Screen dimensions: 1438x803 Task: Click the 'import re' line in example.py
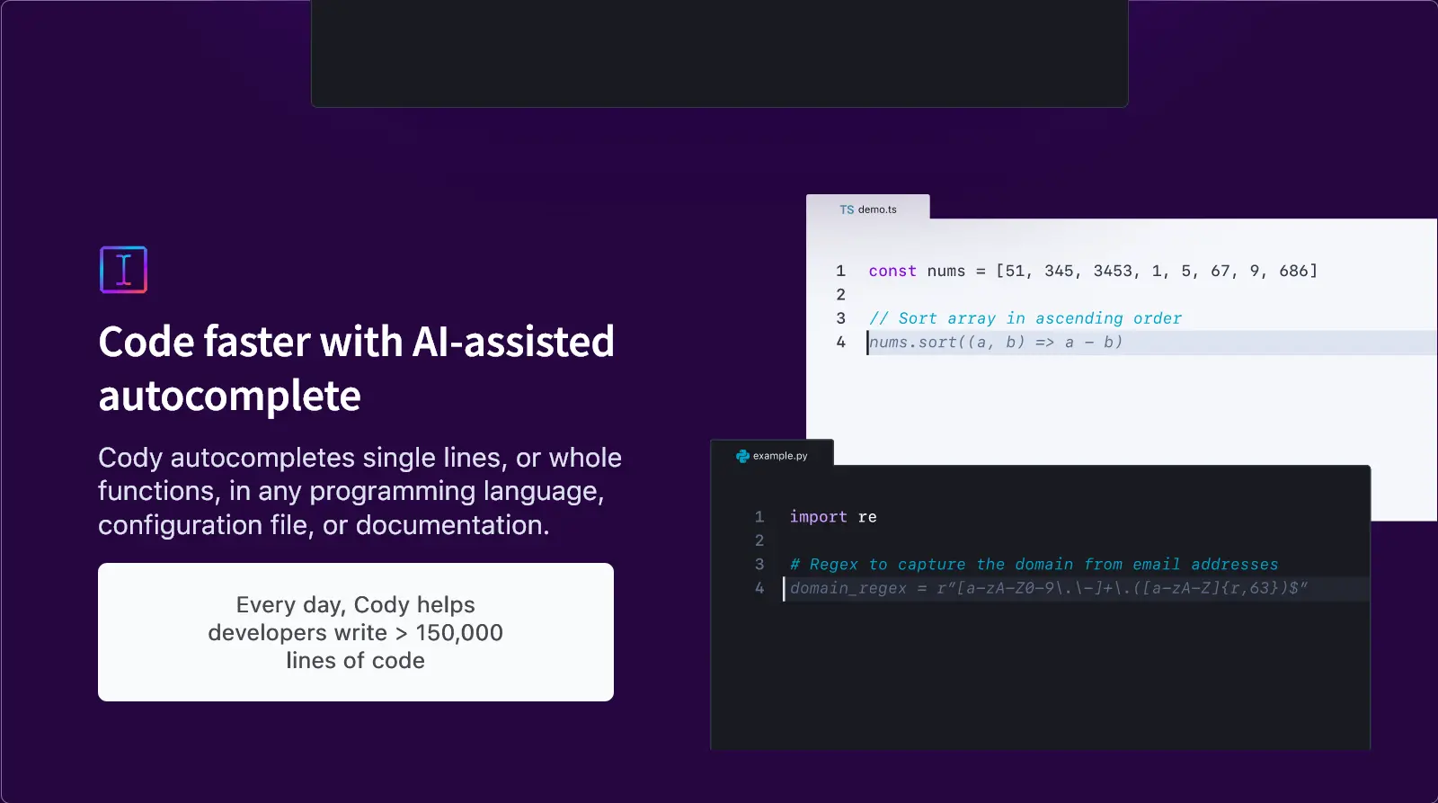pyautogui.click(x=833, y=517)
